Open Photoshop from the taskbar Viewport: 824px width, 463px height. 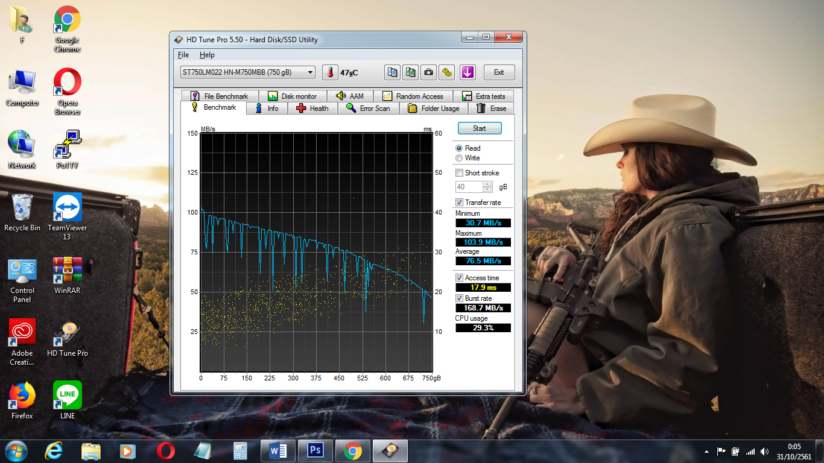(x=315, y=451)
